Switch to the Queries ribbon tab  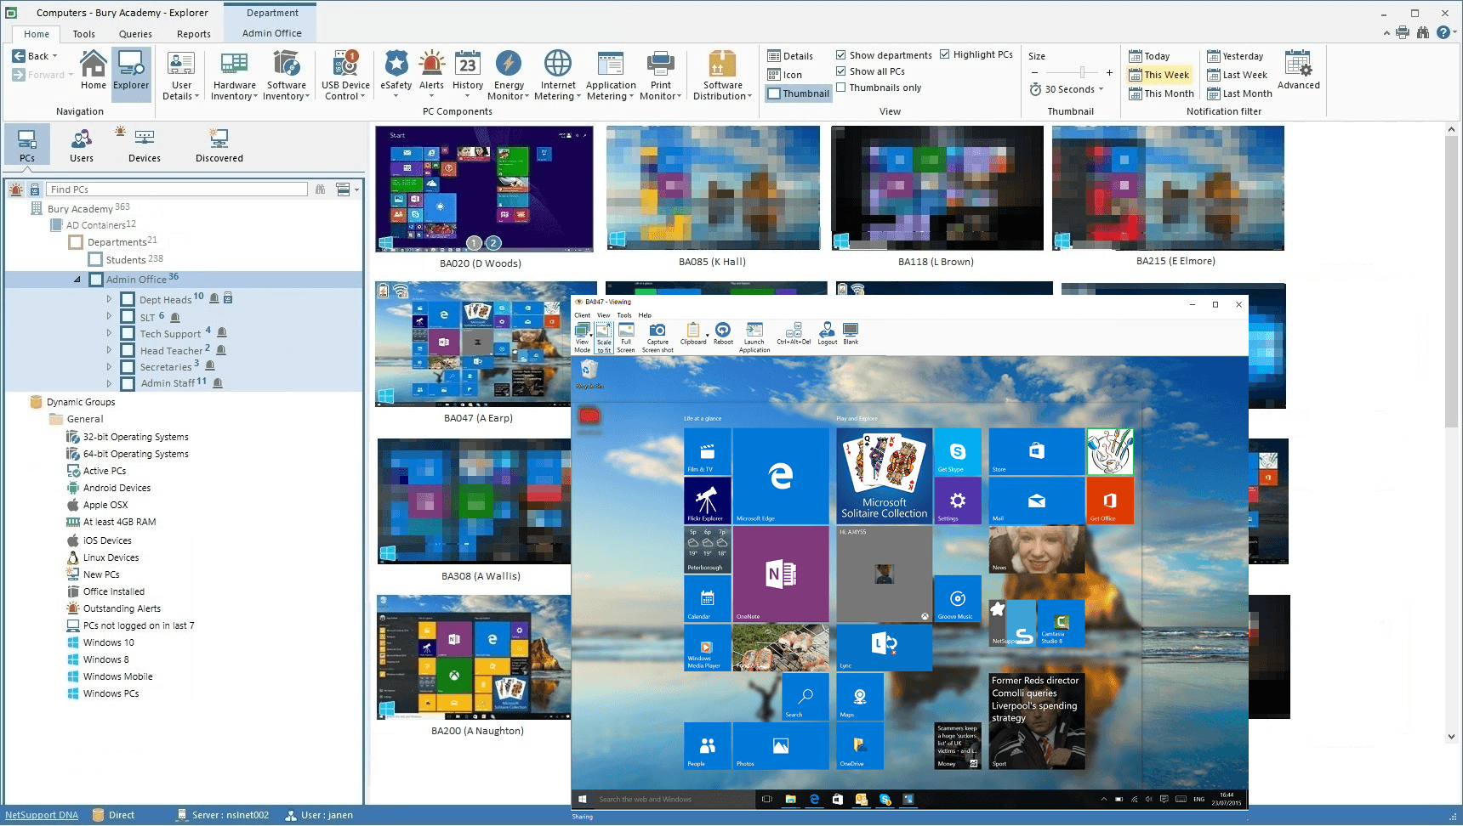[x=135, y=34]
